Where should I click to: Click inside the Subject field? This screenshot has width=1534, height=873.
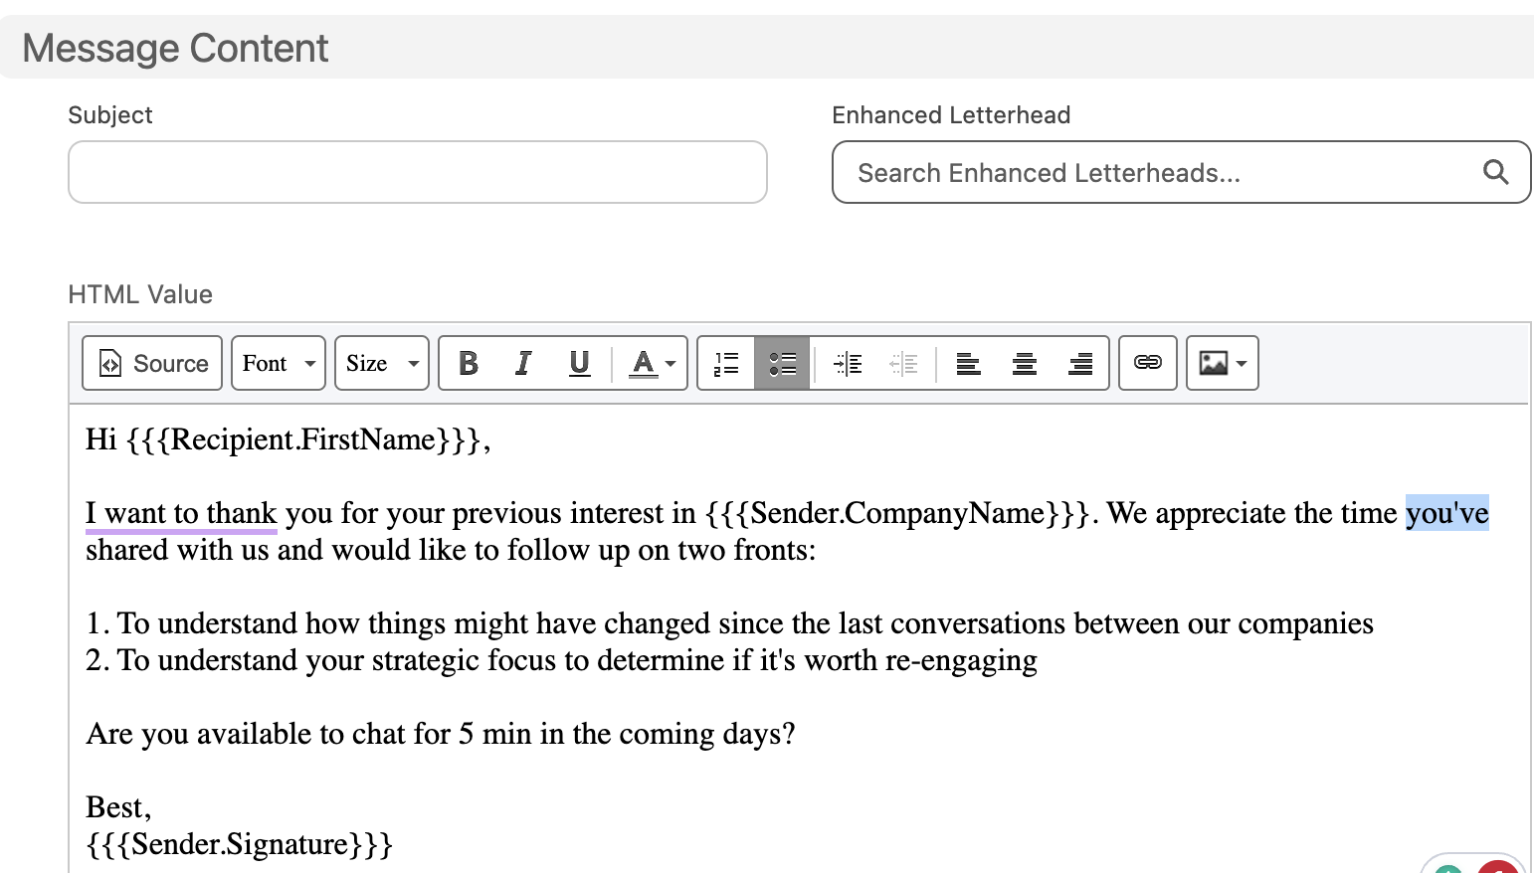(x=418, y=172)
